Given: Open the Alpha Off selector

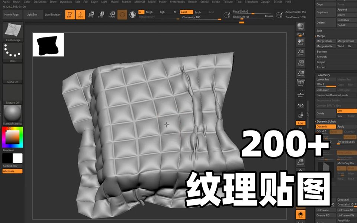Looking at the screenshot, I should click(13, 74).
